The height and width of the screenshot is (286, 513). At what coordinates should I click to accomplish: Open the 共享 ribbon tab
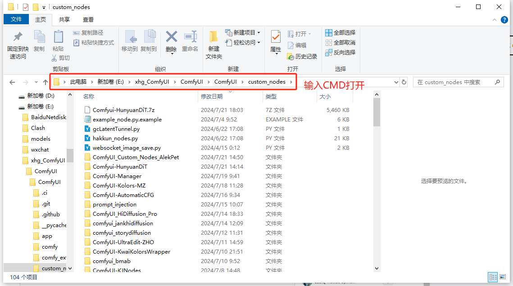point(64,19)
